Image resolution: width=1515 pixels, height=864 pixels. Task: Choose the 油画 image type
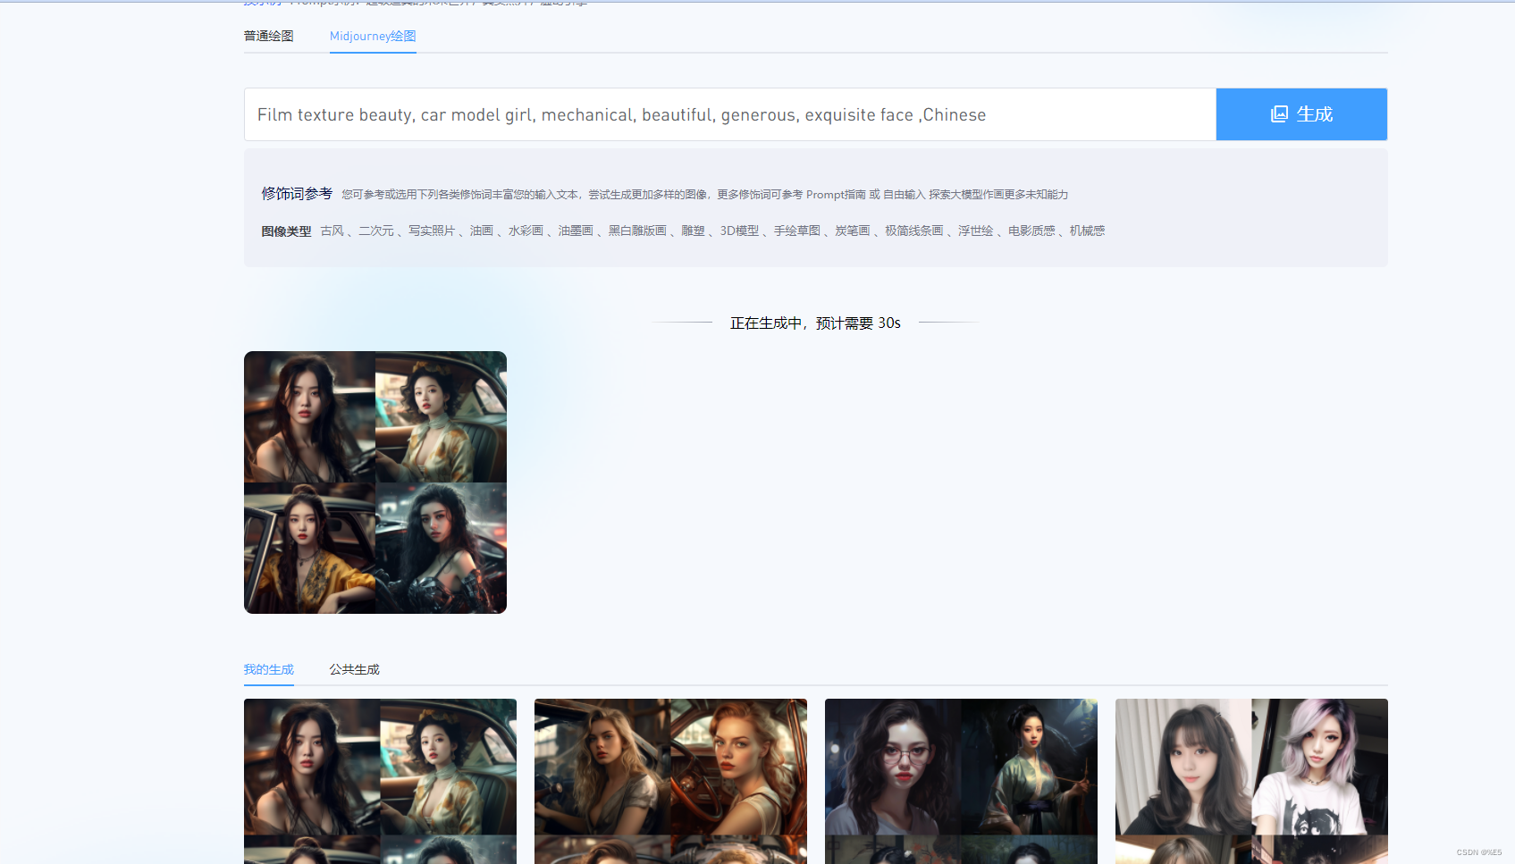pyautogui.click(x=482, y=231)
